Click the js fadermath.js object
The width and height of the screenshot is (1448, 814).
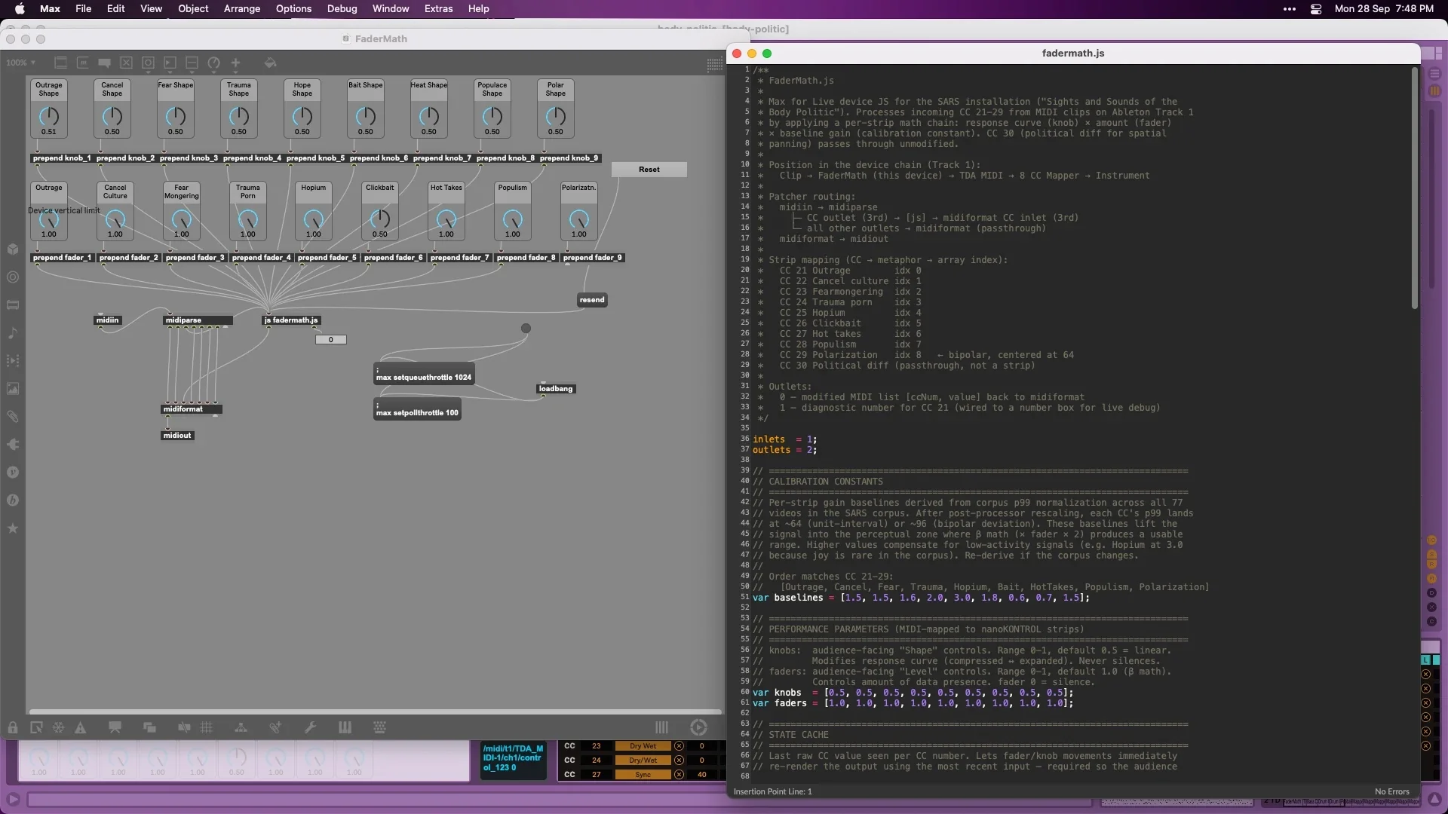pyautogui.click(x=291, y=320)
